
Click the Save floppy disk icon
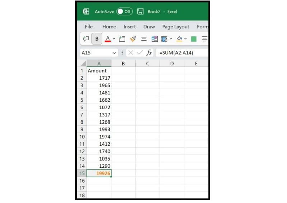140,11
